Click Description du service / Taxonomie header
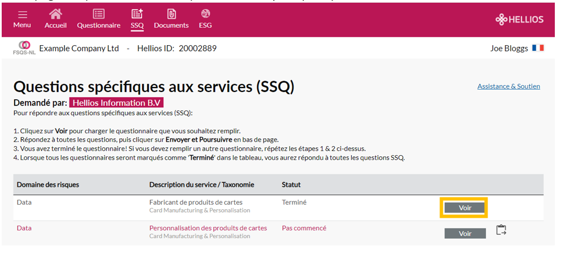The image size is (565, 255). (202, 184)
